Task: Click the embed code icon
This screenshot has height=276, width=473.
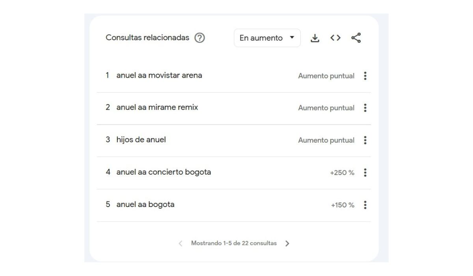Action: click(335, 37)
